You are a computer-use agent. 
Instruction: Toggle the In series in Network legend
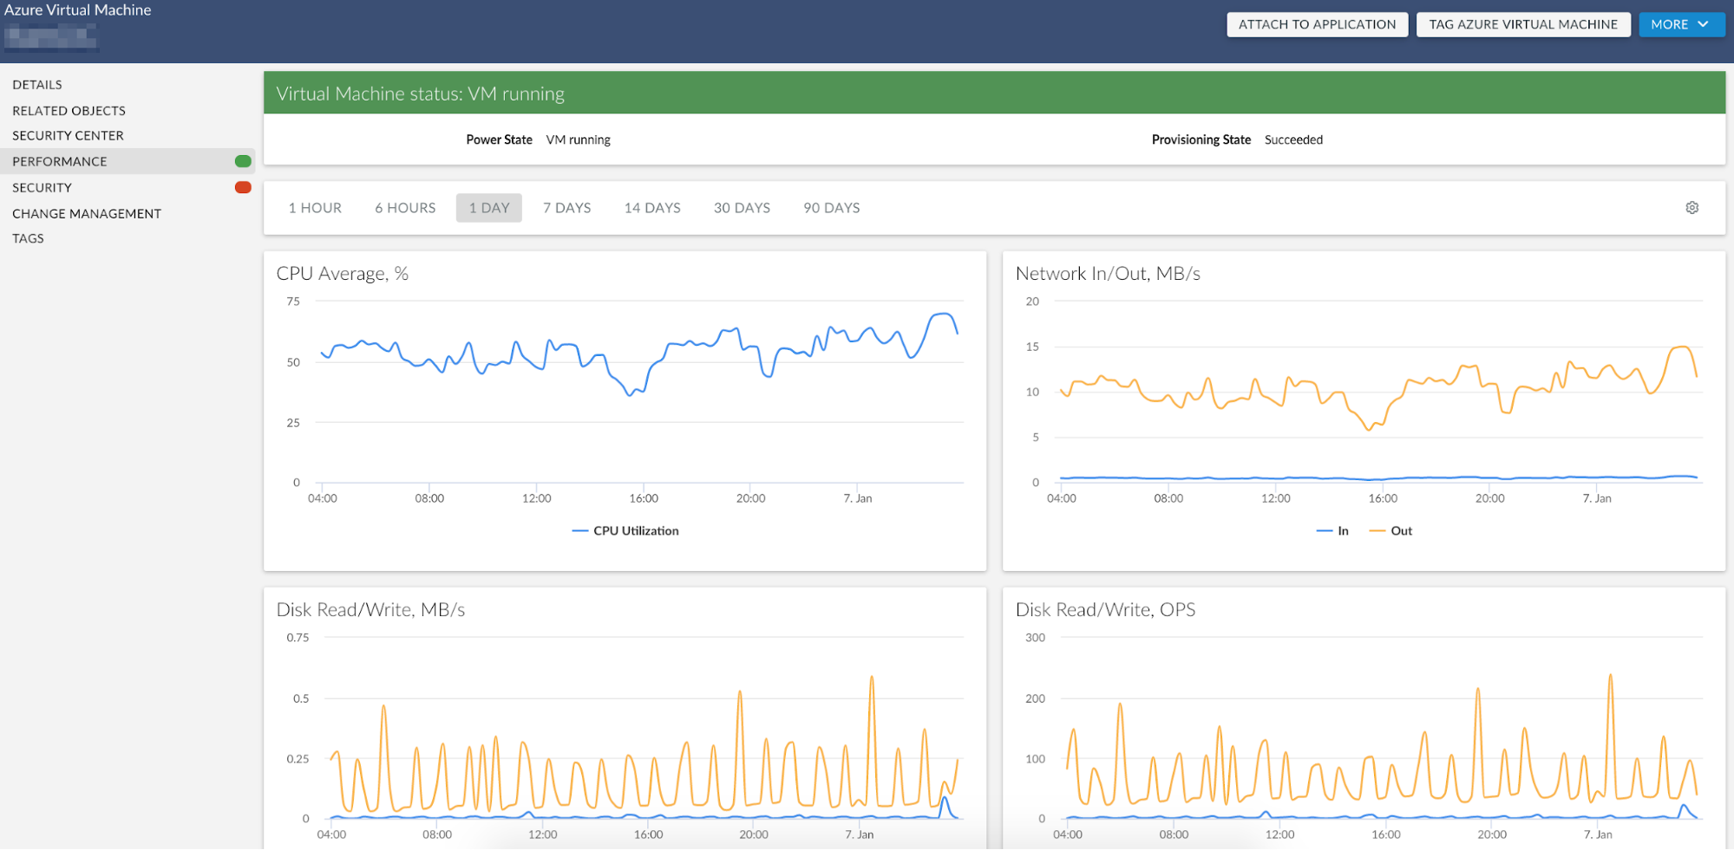point(1332,531)
